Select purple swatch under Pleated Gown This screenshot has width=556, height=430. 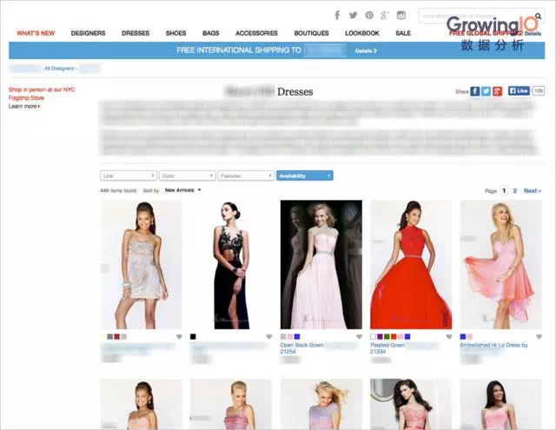pyautogui.click(x=381, y=336)
